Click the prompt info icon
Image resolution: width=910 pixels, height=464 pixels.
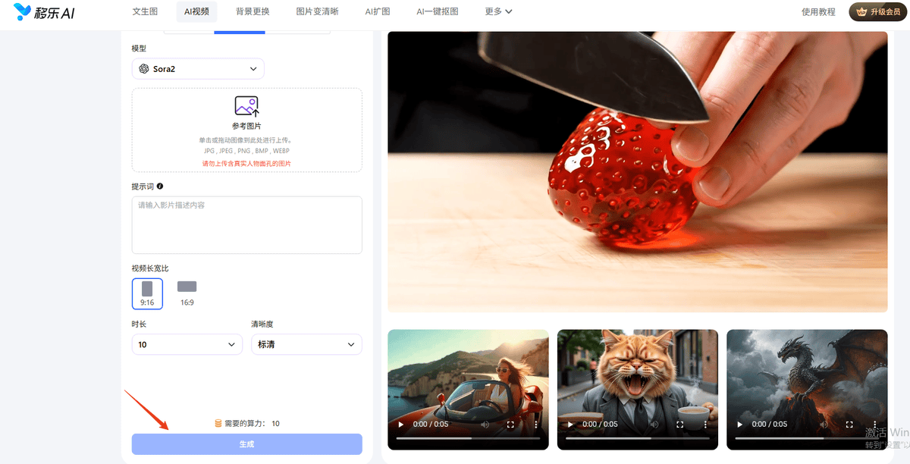(160, 186)
